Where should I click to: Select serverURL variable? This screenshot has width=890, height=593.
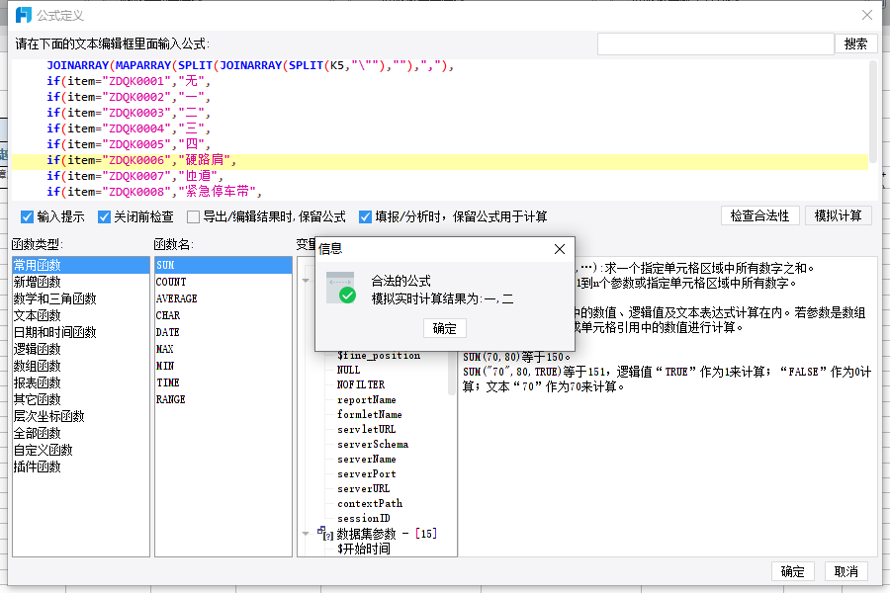363,488
